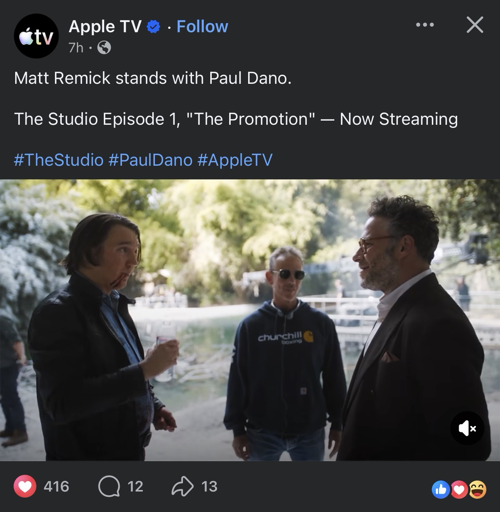Image resolution: width=500 pixels, height=512 pixels.
Task: Click the Apple TV page name
Action: (x=105, y=27)
